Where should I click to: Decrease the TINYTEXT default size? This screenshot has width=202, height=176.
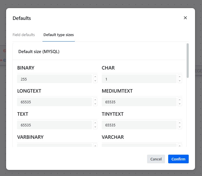pyautogui.click(x=180, y=127)
